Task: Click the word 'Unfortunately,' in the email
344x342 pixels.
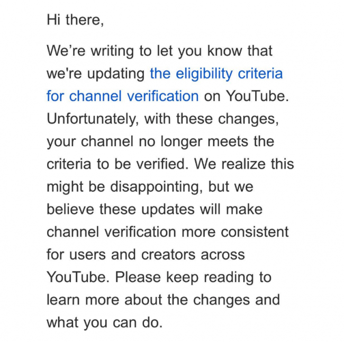Action: (93, 119)
